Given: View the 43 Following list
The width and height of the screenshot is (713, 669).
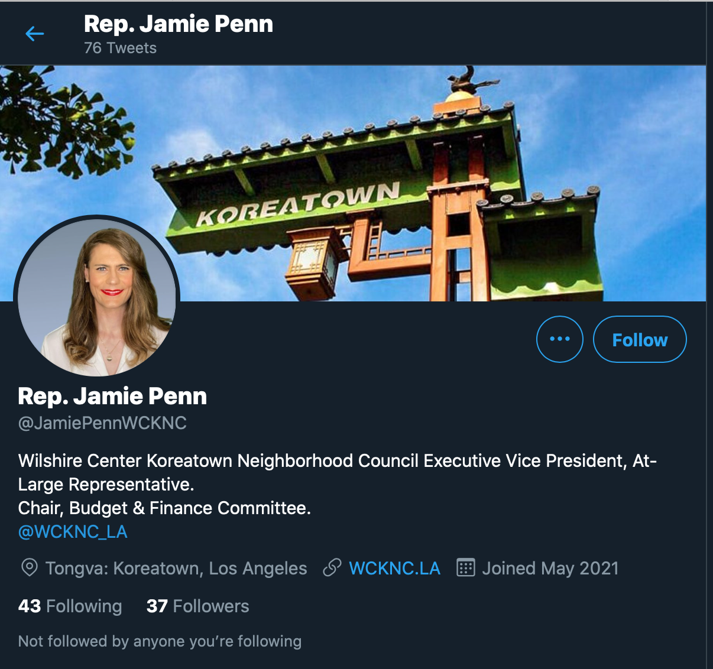Looking at the screenshot, I should point(70,606).
